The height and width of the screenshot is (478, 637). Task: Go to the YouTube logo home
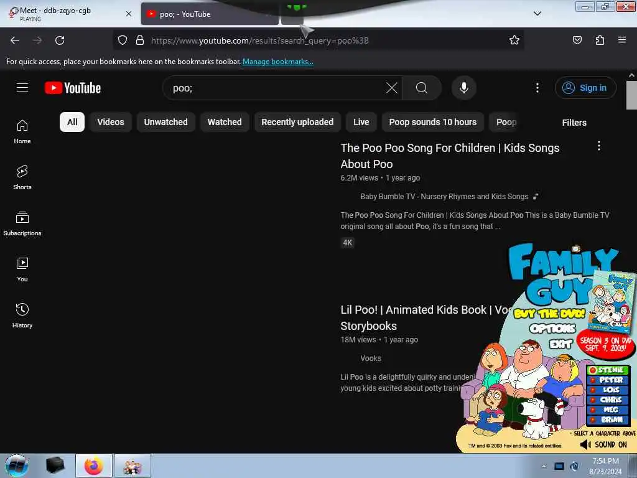(73, 88)
